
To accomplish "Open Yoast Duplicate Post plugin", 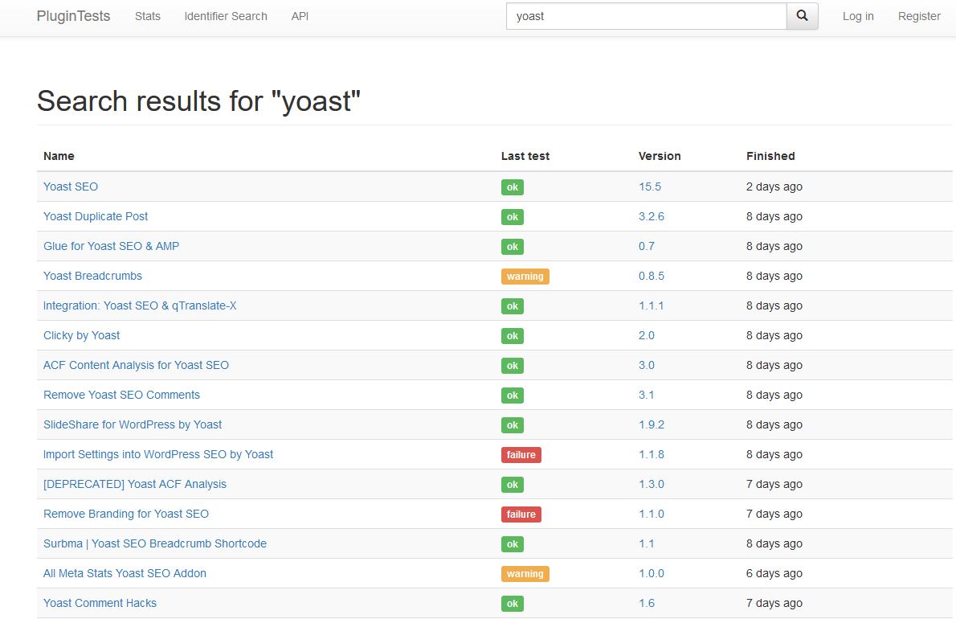I will pos(96,216).
